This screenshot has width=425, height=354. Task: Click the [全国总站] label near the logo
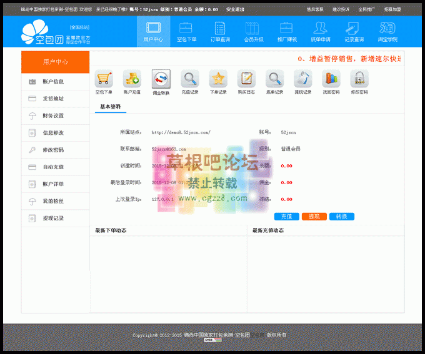(x=79, y=27)
